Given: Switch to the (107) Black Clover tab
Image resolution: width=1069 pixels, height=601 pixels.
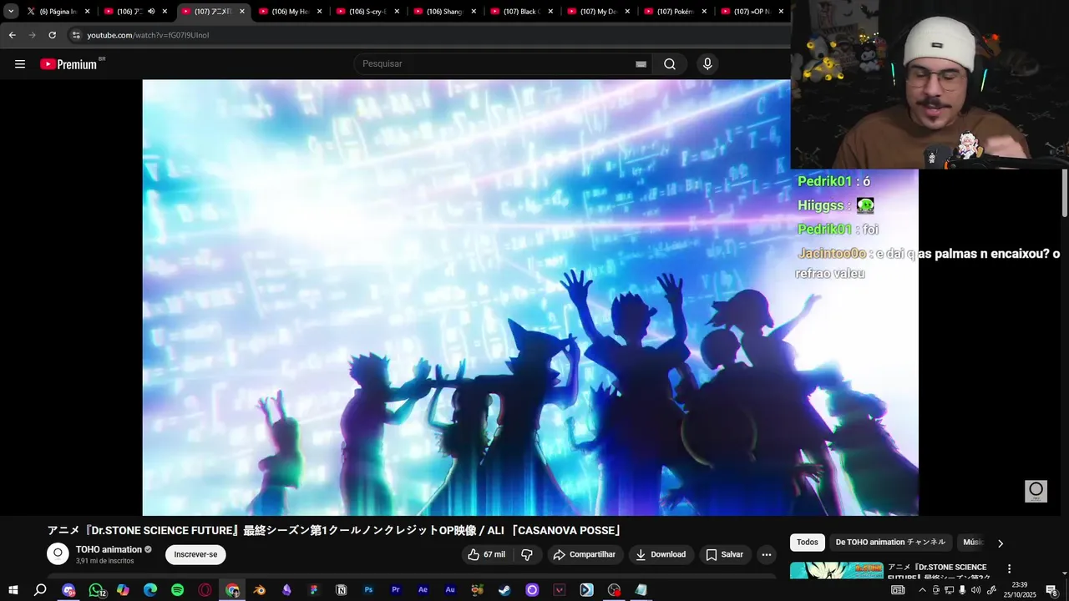Looking at the screenshot, I should click(520, 12).
